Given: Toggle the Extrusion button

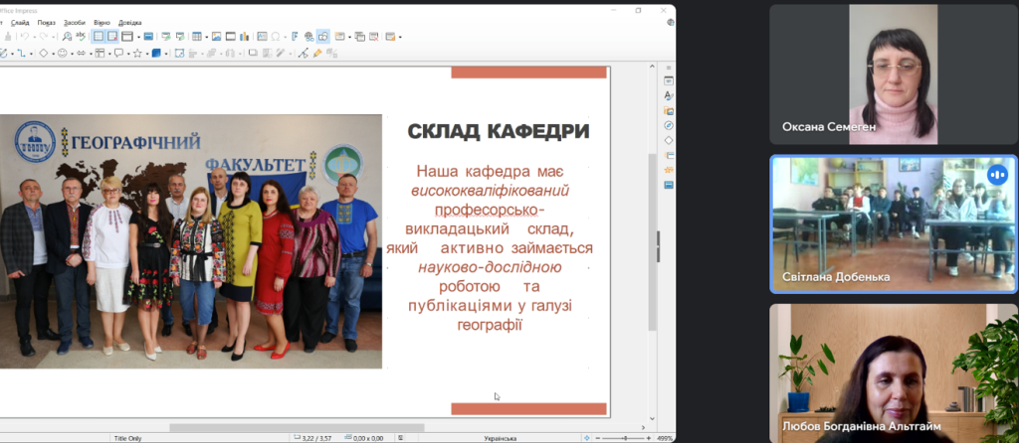Looking at the screenshot, I should click(x=331, y=54).
